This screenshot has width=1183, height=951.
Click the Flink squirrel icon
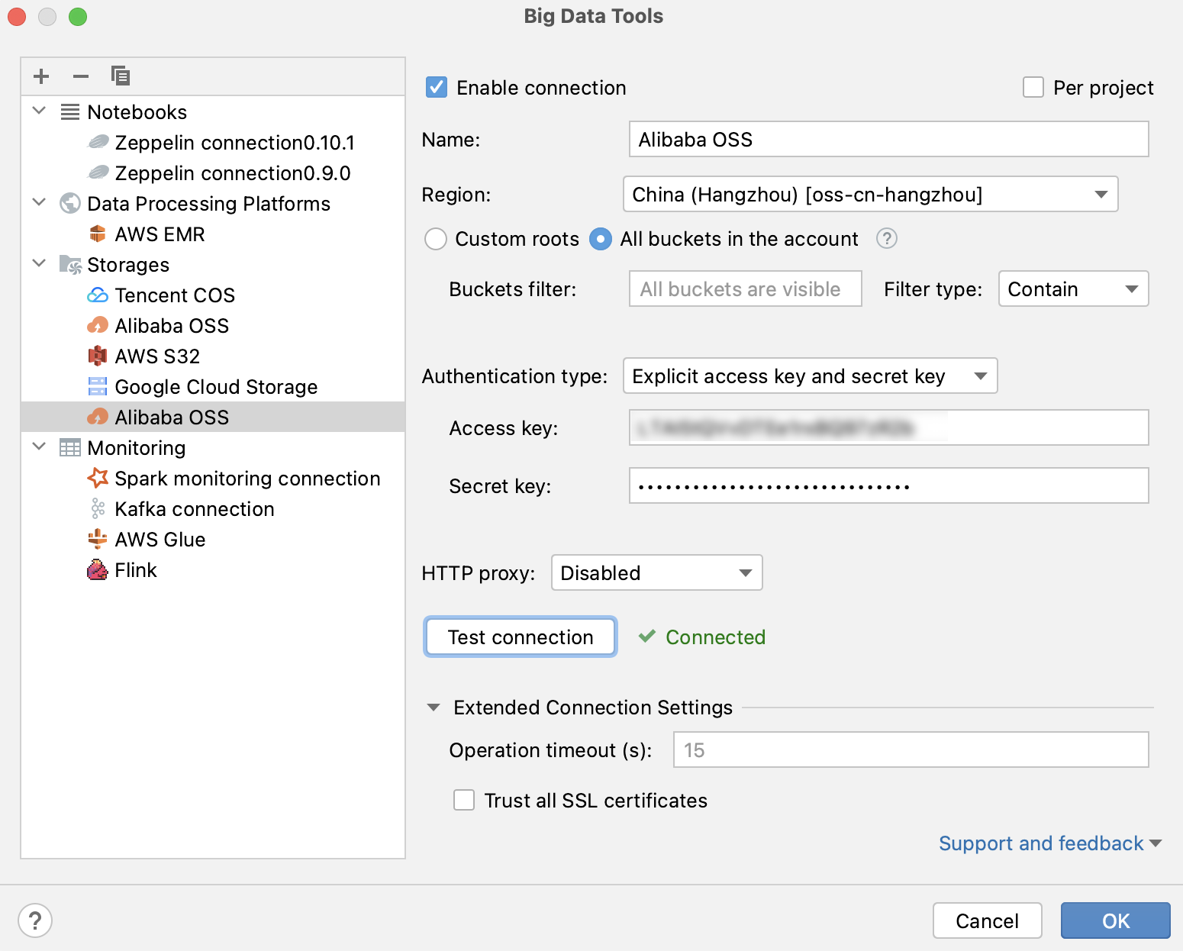click(98, 570)
